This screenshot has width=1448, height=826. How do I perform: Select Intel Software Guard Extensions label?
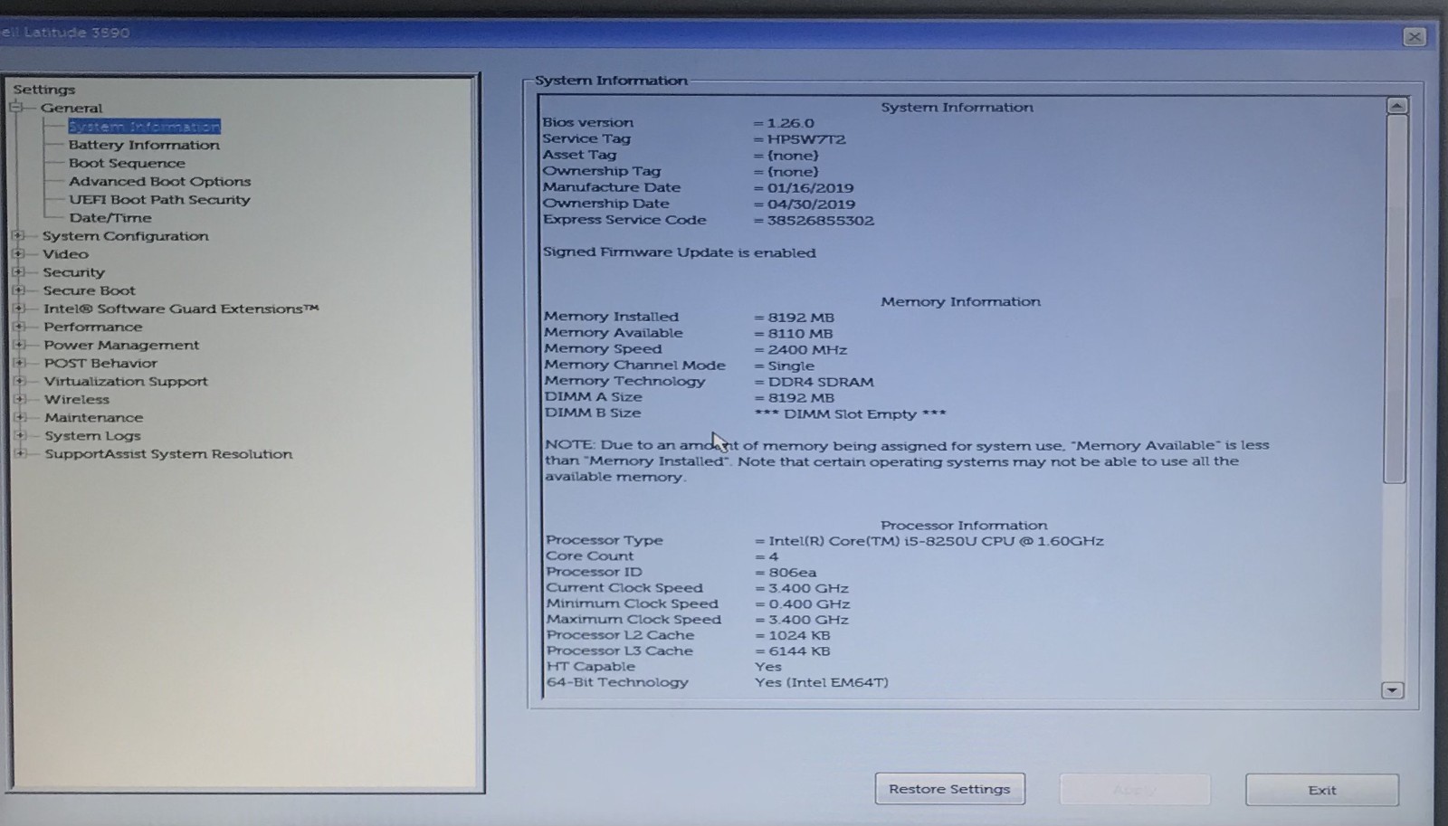coord(181,309)
